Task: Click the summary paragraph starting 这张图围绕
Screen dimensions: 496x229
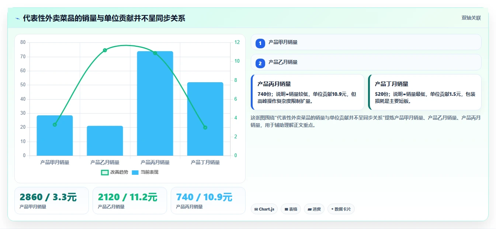Action: (365, 121)
